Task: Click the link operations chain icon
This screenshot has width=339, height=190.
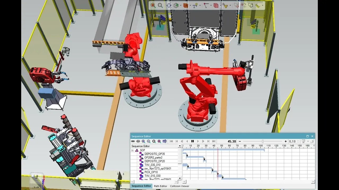Action: pyautogui.click(x=133, y=141)
